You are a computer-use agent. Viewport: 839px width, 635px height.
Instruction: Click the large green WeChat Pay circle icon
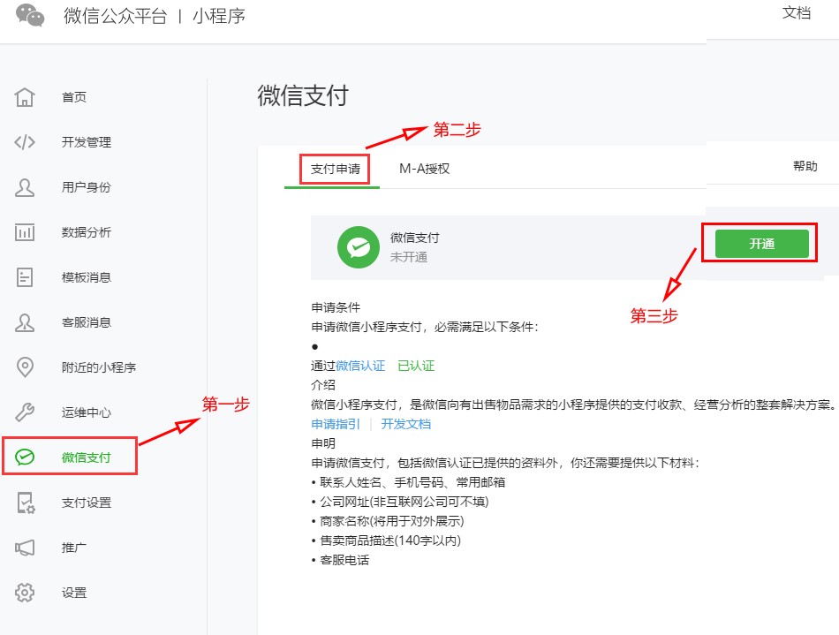click(x=359, y=247)
